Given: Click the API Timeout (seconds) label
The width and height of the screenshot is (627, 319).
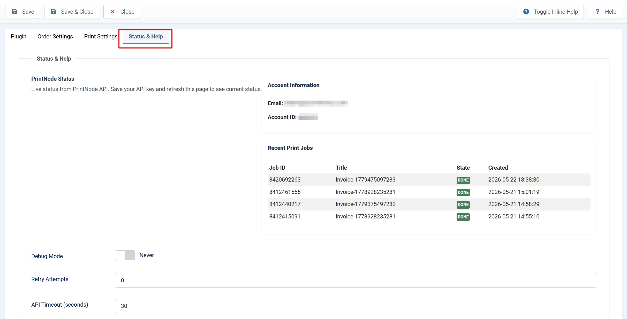Looking at the screenshot, I should (60, 305).
